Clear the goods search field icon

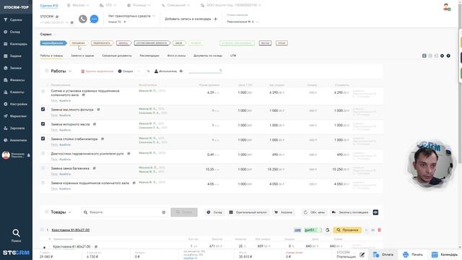[164, 212]
